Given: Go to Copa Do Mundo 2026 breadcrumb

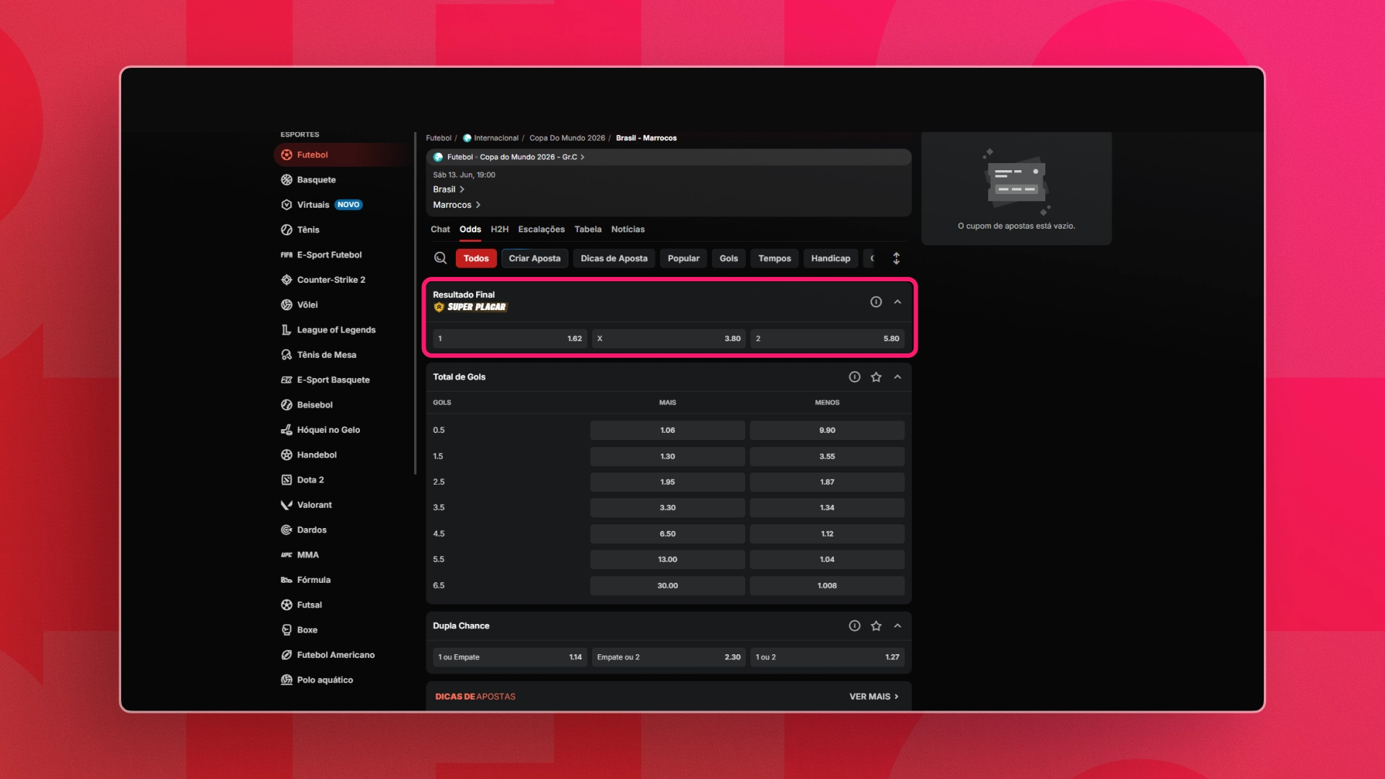Looking at the screenshot, I should pos(567,138).
